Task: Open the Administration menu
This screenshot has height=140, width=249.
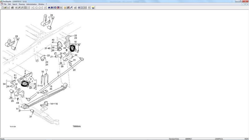Action: [x=31, y=4]
